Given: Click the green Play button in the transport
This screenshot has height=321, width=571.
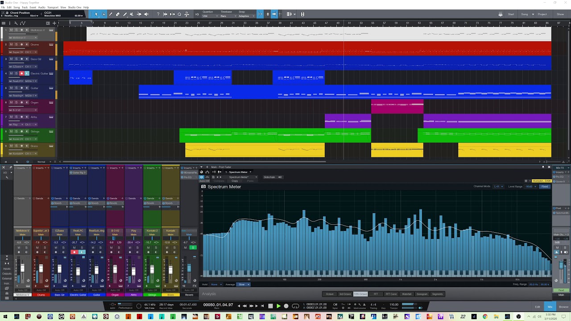Looking at the screenshot, I should pos(278,306).
